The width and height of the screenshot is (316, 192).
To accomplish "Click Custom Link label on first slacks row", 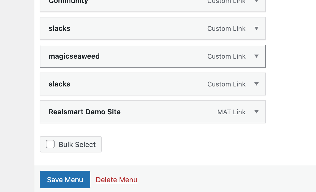I will coord(226,28).
